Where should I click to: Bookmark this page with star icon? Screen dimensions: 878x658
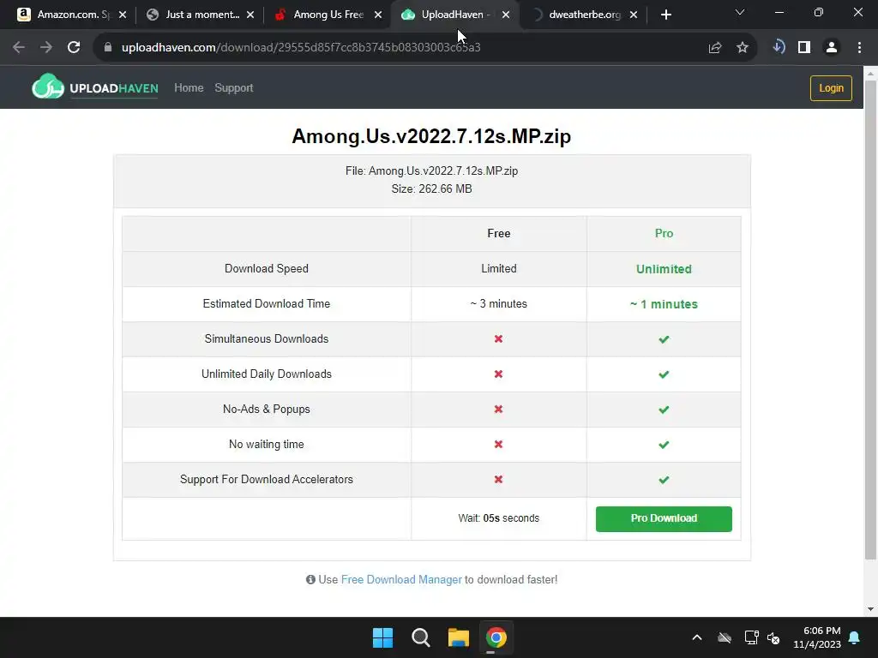click(x=743, y=48)
